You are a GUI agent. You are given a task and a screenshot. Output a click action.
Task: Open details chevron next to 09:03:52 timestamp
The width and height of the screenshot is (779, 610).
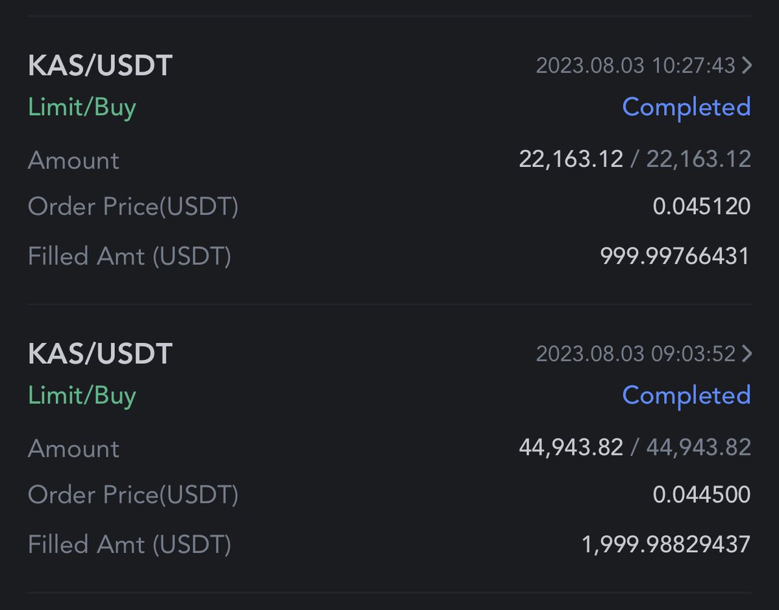click(747, 354)
